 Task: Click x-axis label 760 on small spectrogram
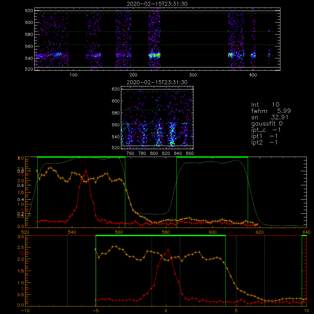pyautogui.click(x=130, y=154)
